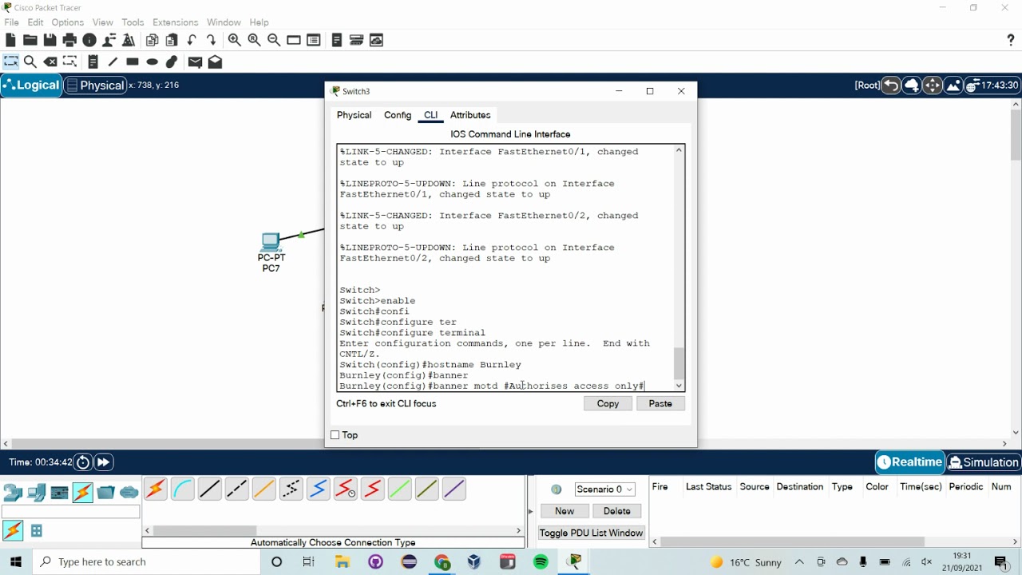
Task: Add Simple PDU closed envelope icon
Action: tap(195, 61)
